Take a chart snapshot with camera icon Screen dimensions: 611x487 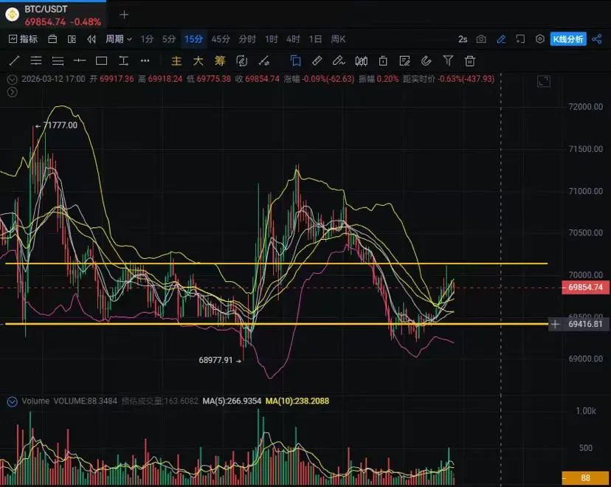[481, 39]
